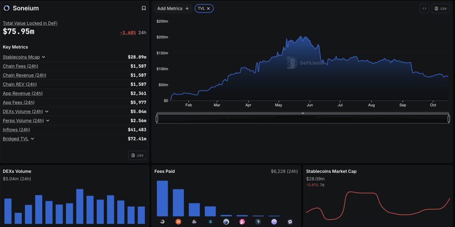Grab the right handle of chart range slider
This screenshot has height=227, width=455.
449,119
